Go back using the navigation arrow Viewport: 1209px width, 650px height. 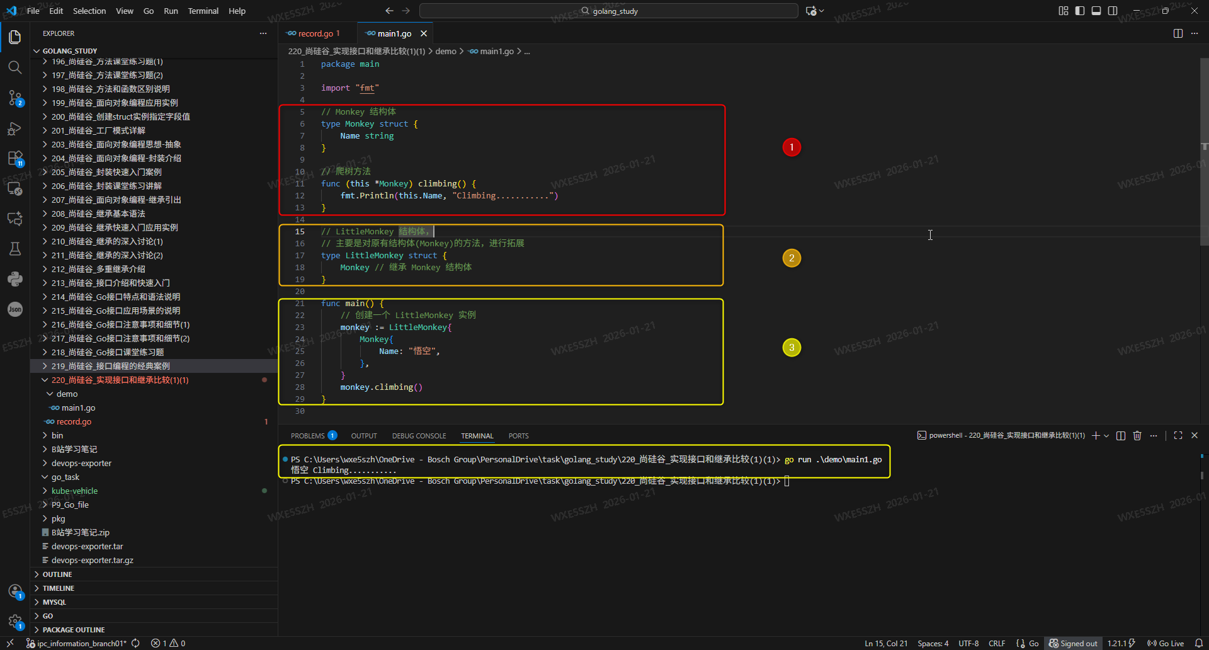(389, 11)
